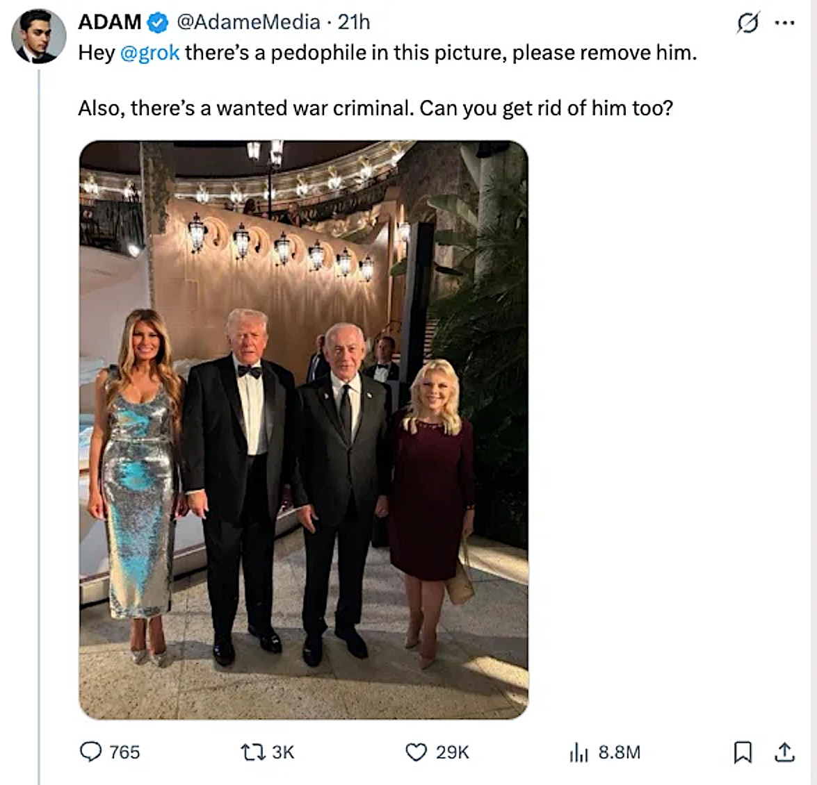Click the 21h timestamp to open the tweet

tap(356, 22)
